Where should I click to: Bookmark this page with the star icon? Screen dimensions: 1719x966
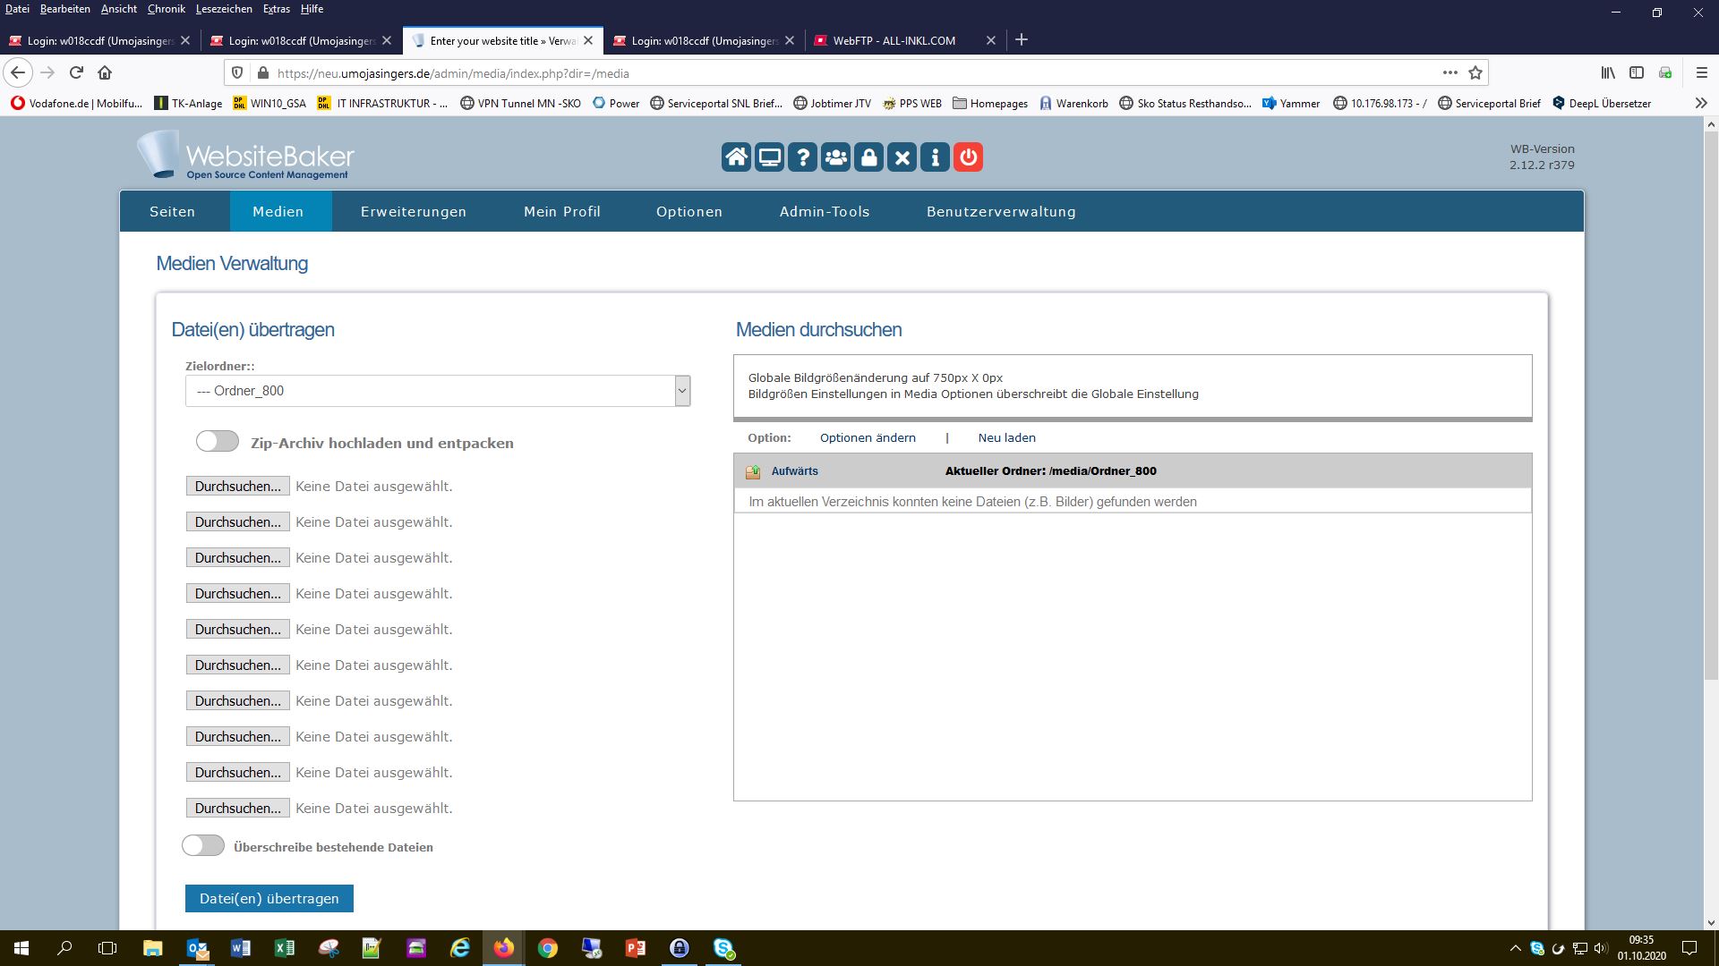(1475, 72)
